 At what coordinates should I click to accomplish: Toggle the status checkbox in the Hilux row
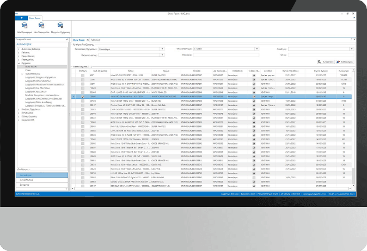click(254, 76)
